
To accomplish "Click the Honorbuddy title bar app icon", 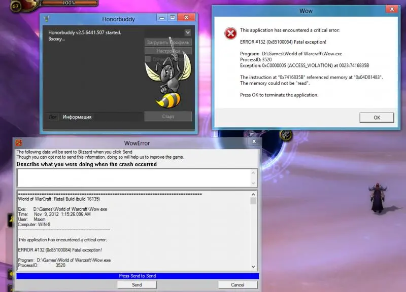I will 47,19.
